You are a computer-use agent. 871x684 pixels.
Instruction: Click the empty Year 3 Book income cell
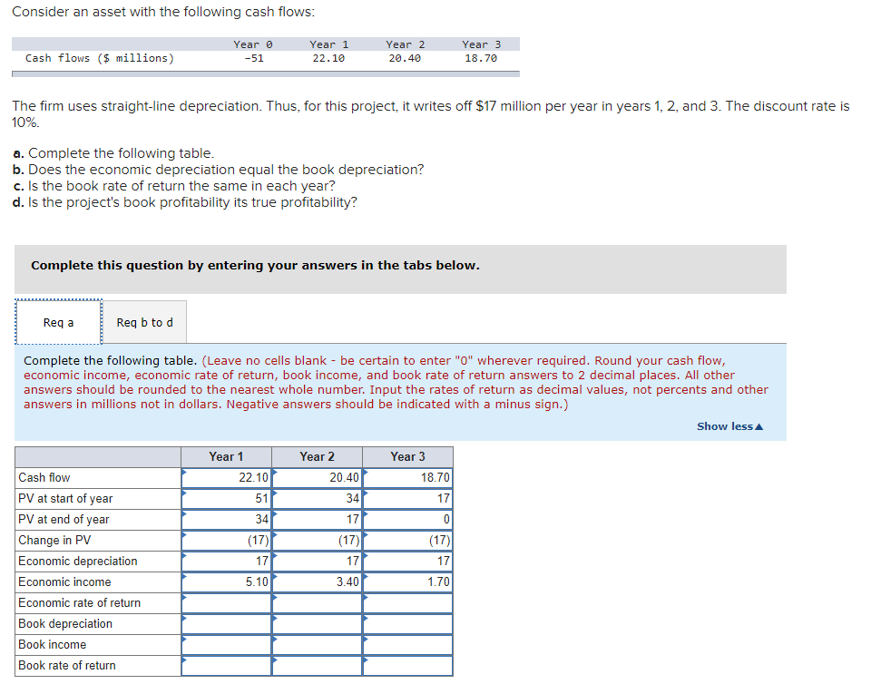tap(407, 644)
